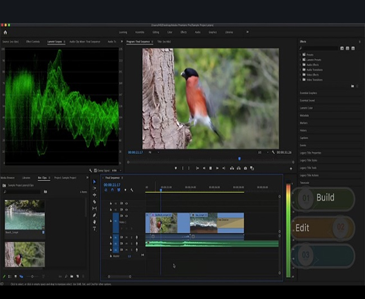Step forward one frame
Image resolution: width=365 pixels, height=299 pixels.
tap(217, 168)
